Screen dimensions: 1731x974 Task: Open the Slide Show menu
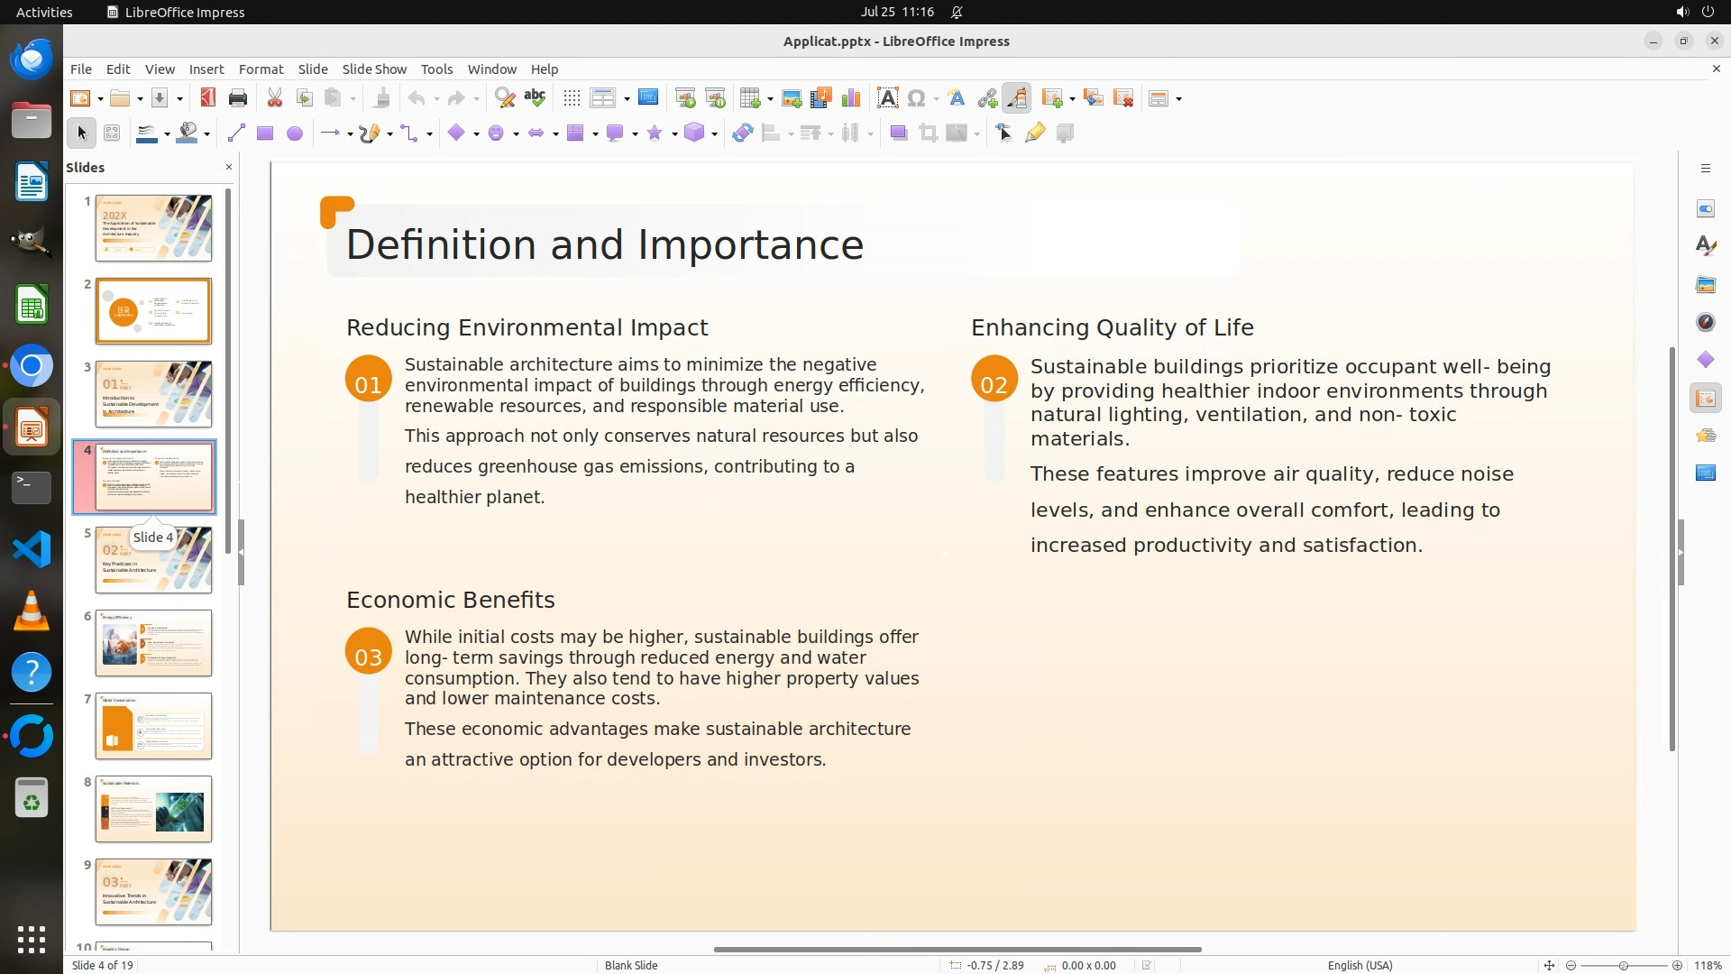[x=374, y=69]
